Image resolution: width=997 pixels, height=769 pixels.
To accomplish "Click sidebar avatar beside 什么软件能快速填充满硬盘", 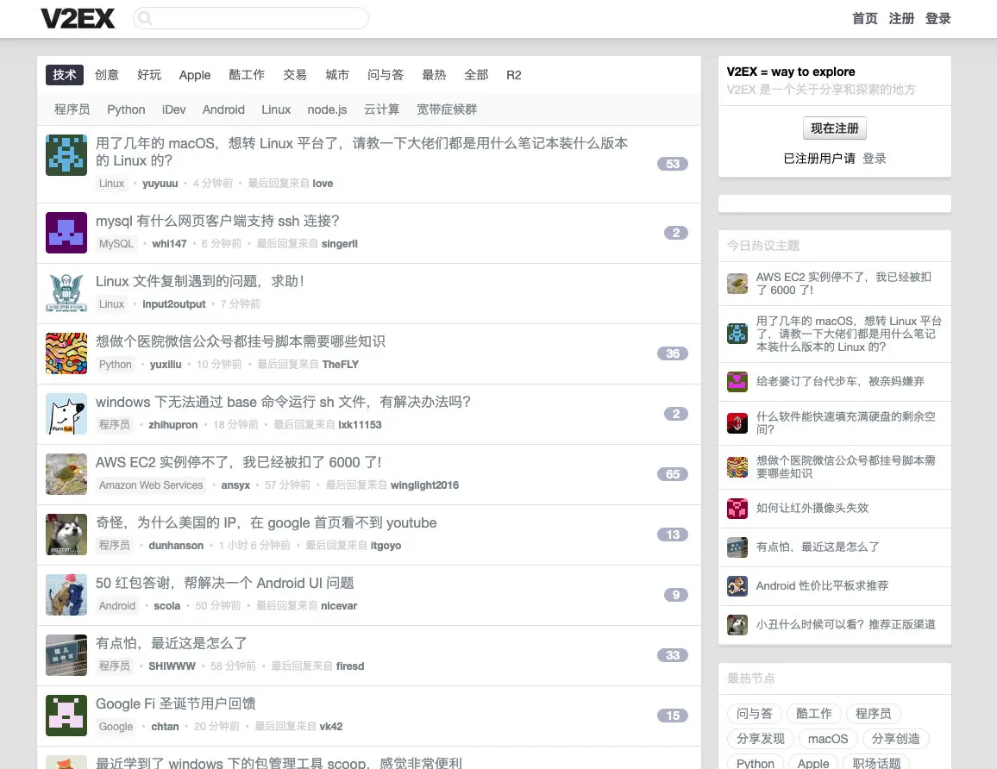I will (x=737, y=422).
